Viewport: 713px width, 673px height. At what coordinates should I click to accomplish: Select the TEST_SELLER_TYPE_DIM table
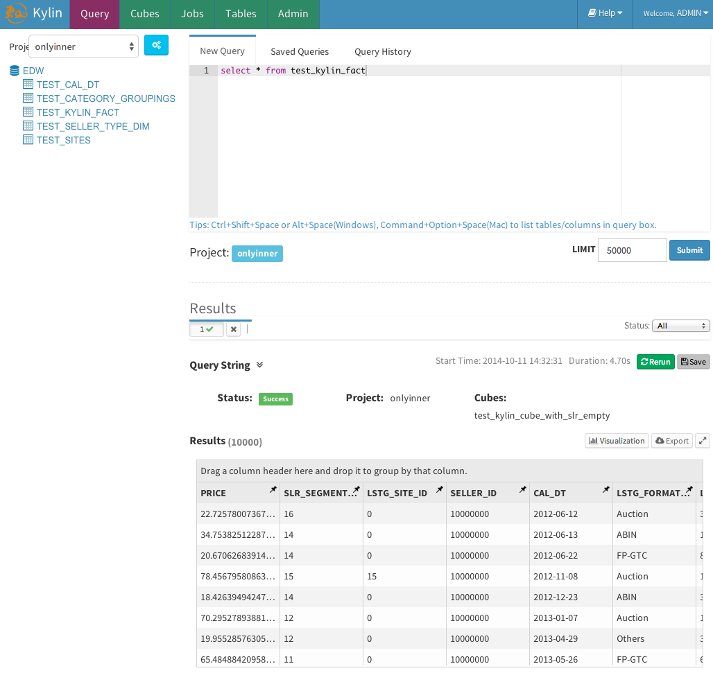click(93, 126)
